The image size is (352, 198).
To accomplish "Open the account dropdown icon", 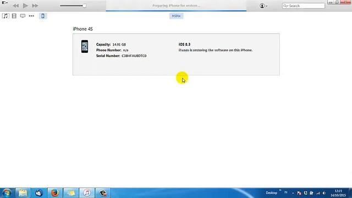I will point(263,6).
